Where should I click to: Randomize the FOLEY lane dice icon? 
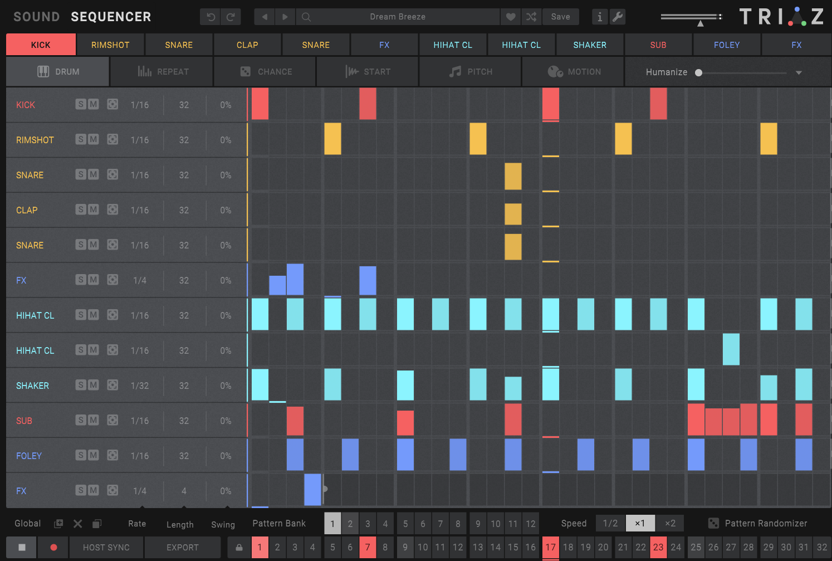(x=112, y=455)
